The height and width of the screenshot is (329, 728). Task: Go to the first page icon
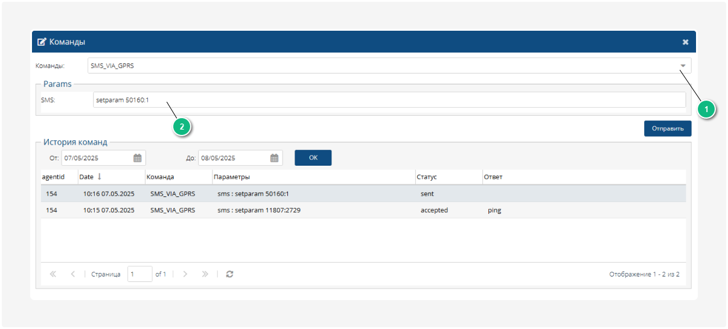click(53, 274)
